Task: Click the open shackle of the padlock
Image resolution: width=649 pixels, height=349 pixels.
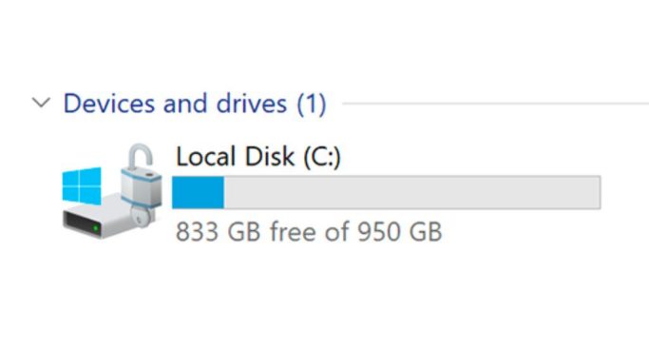Action: 140,157
